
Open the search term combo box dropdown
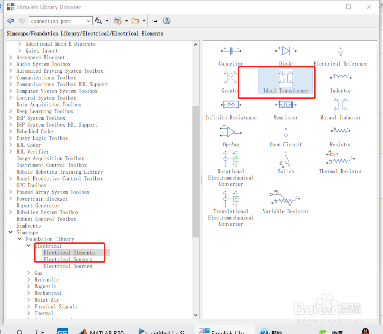pyautogui.click(x=89, y=21)
